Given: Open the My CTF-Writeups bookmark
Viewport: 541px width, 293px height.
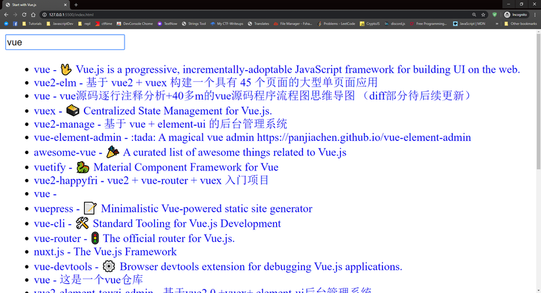Looking at the screenshot, I should point(227,24).
